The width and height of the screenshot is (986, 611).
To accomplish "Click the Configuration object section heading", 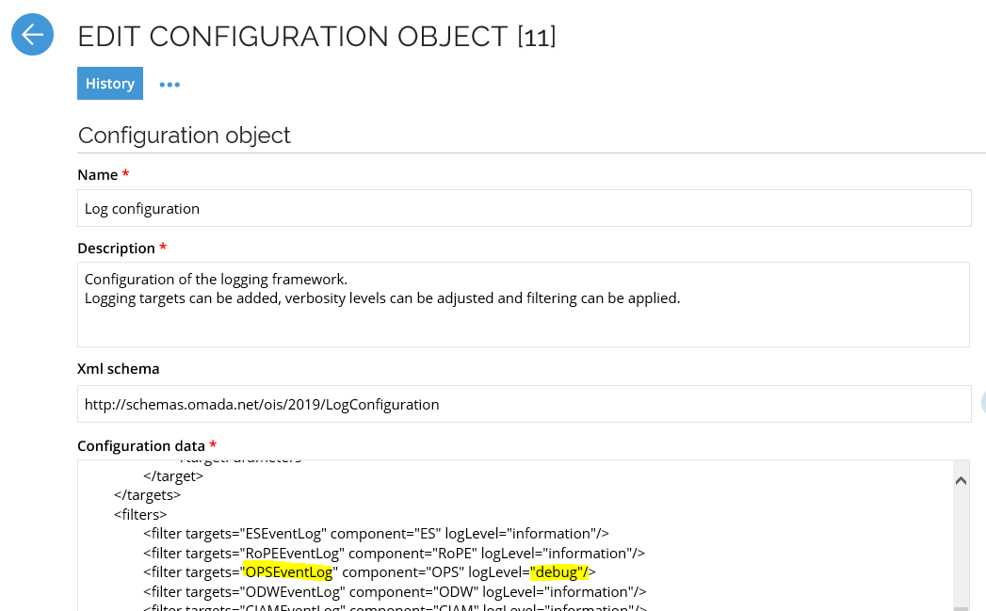I will pos(185,135).
